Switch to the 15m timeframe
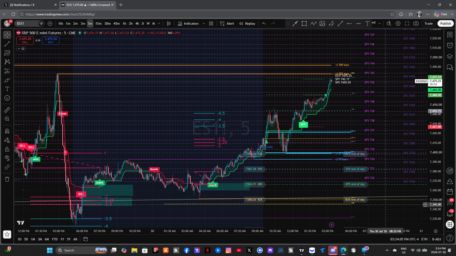This screenshot has height=256, width=456. (x=98, y=24)
